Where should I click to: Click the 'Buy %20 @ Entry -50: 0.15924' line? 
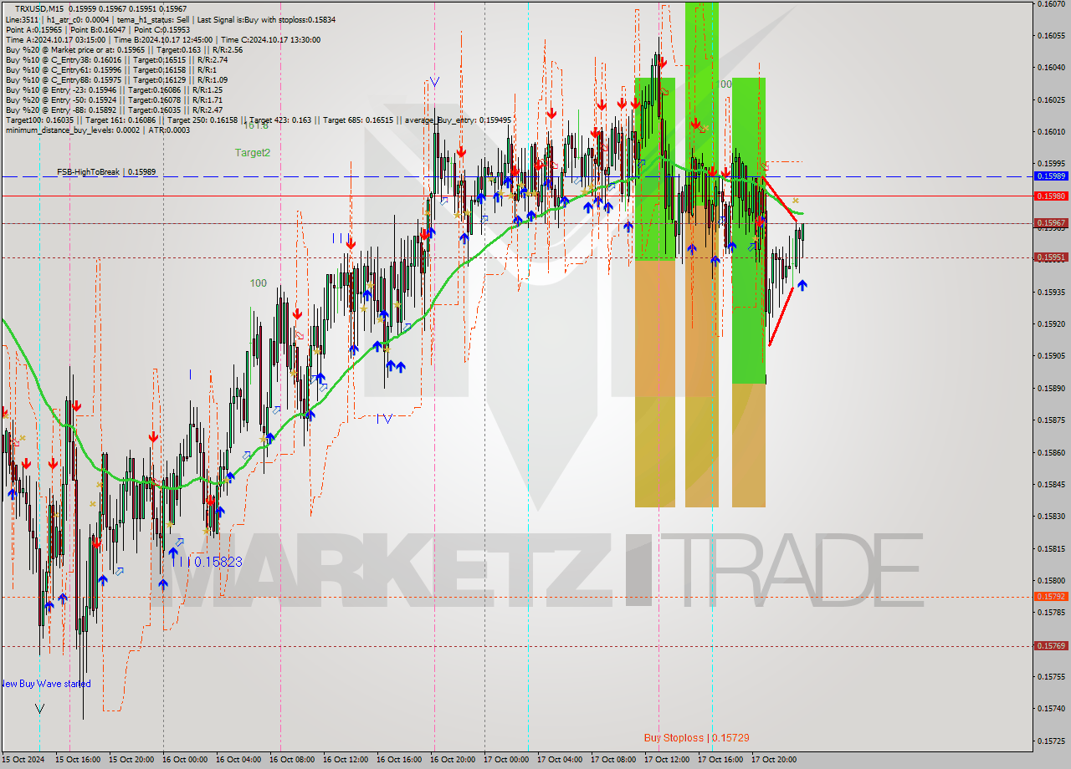(114, 99)
